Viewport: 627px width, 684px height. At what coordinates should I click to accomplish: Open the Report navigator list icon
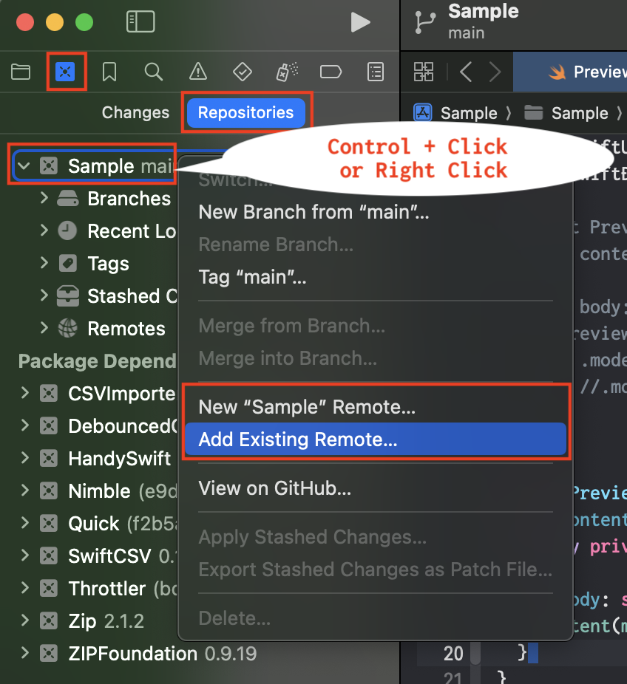pyautogui.click(x=376, y=72)
